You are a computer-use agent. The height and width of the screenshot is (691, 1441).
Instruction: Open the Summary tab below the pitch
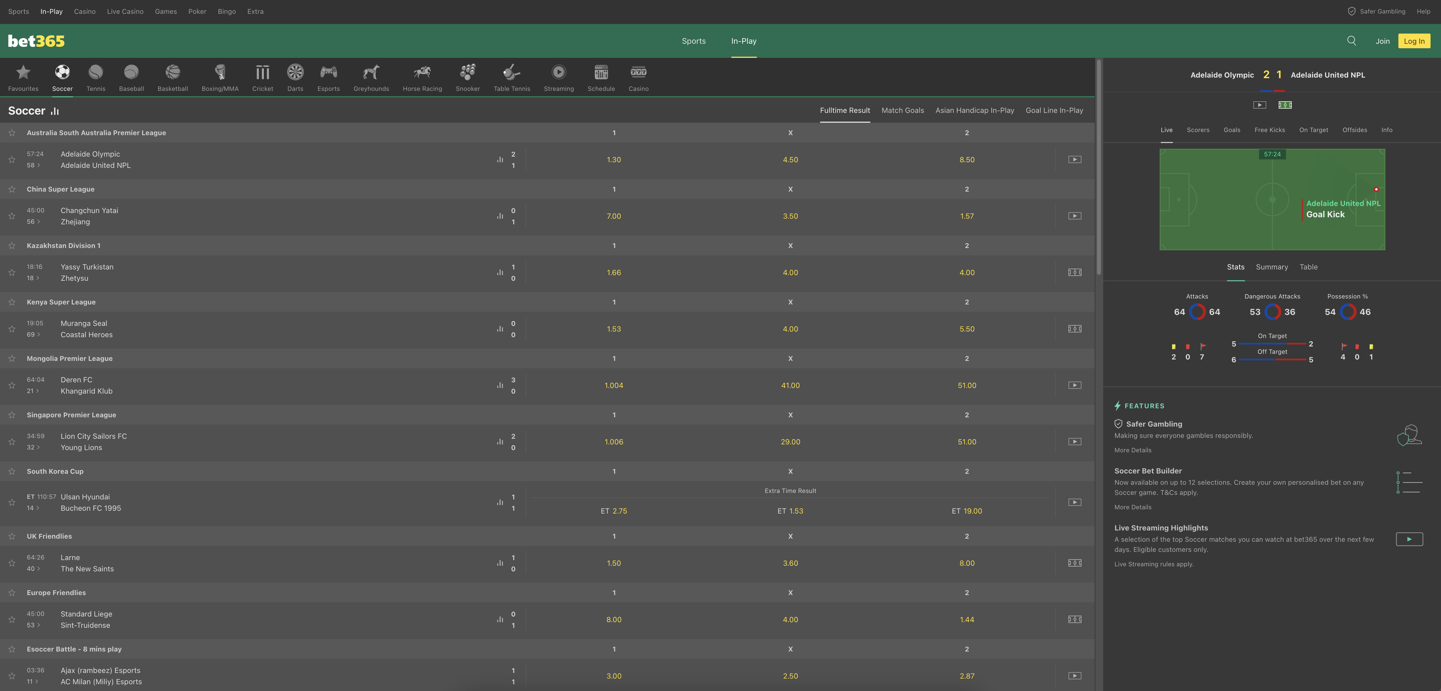1271,267
